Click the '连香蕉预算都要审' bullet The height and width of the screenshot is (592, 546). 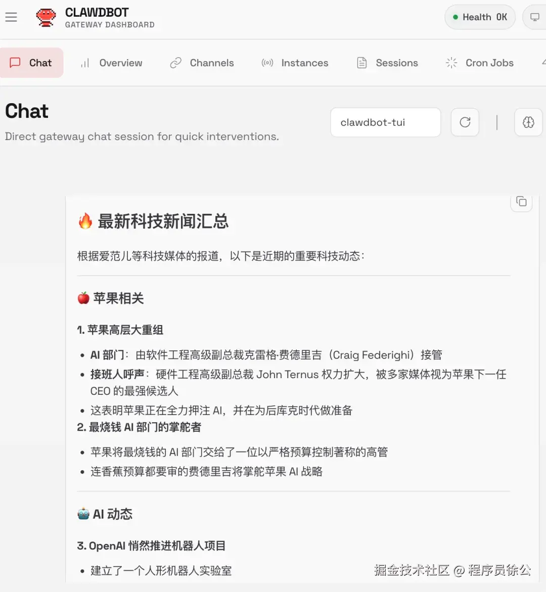[207, 472]
